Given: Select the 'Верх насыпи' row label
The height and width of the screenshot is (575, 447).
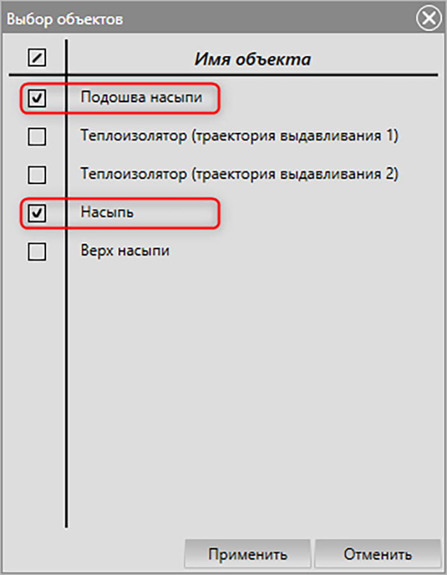Looking at the screenshot, I should click(x=125, y=251).
